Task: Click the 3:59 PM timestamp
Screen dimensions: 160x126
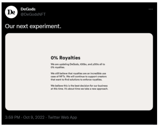Action: coord(12,117)
